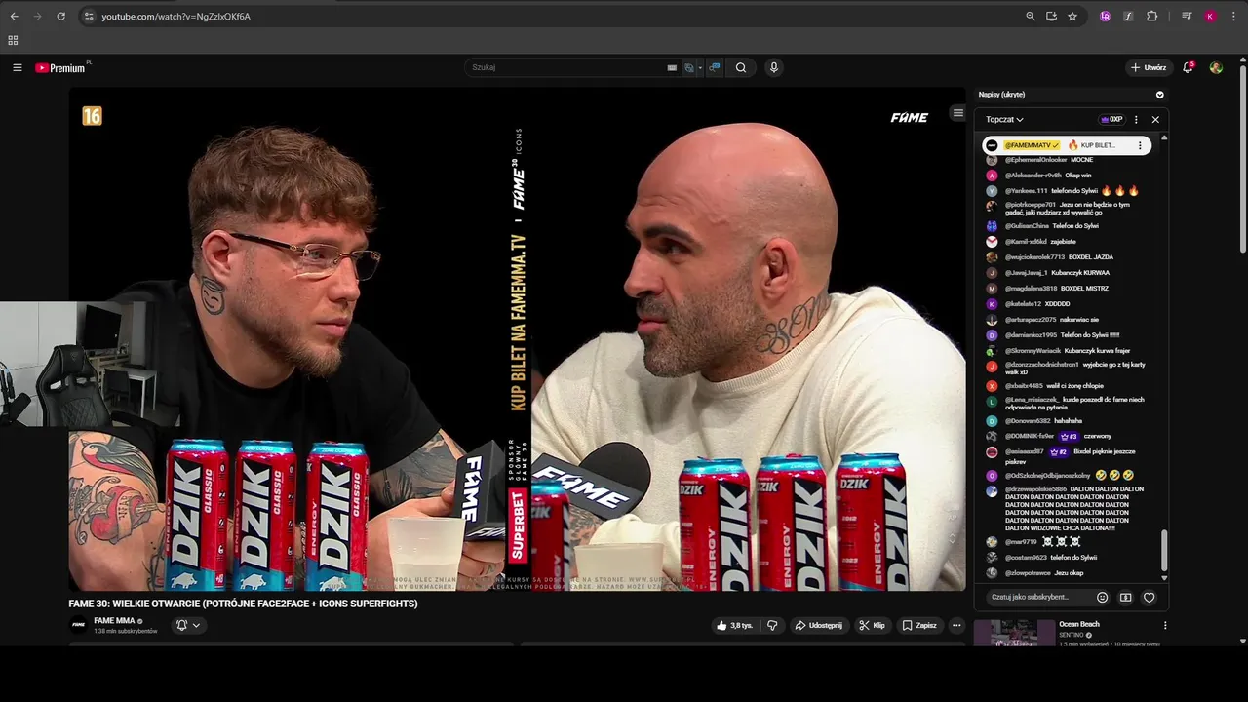Bookmark this page with the star icon

click(x=1072, y=17)
